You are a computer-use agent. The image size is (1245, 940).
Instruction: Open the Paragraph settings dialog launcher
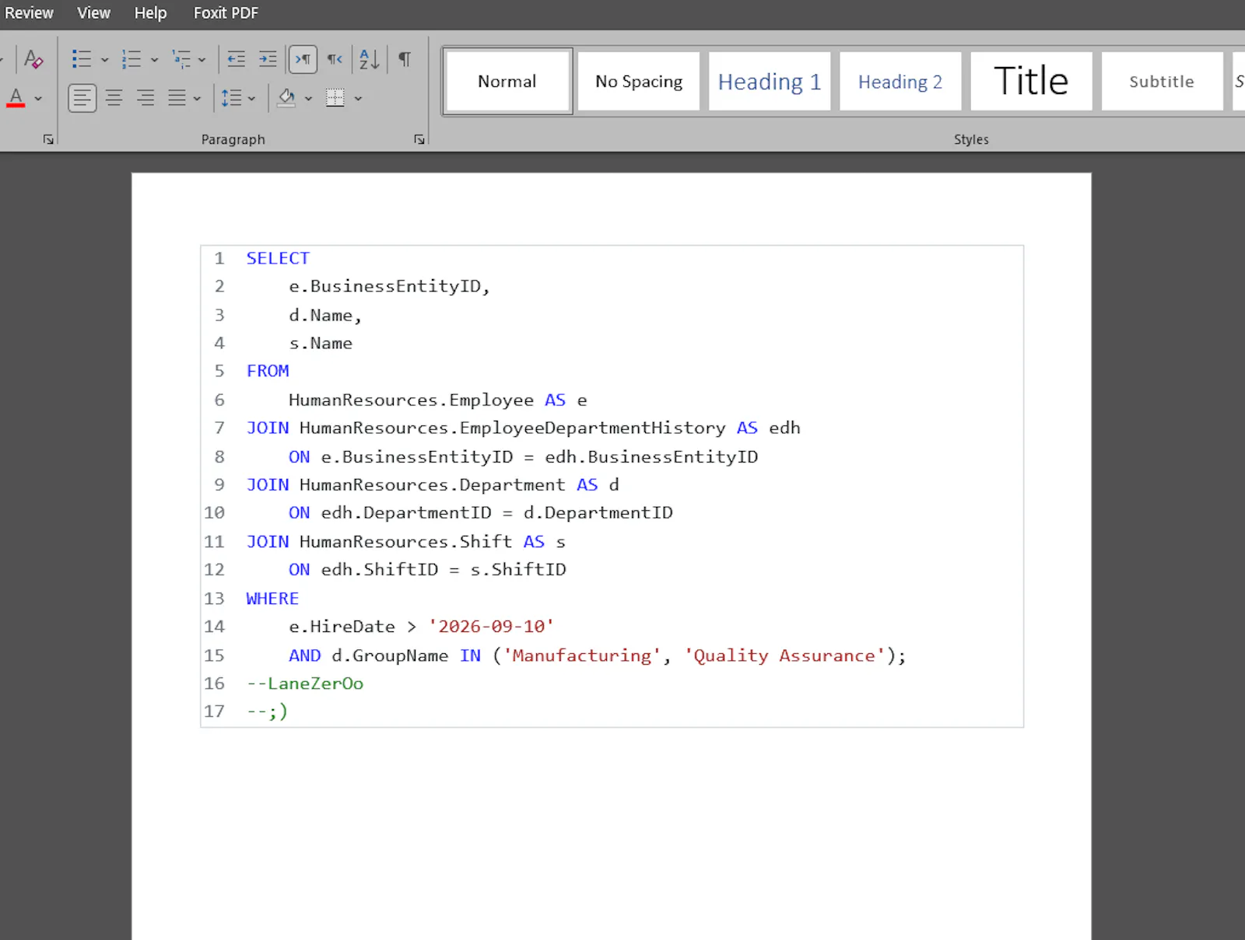[x=419, y=139]
